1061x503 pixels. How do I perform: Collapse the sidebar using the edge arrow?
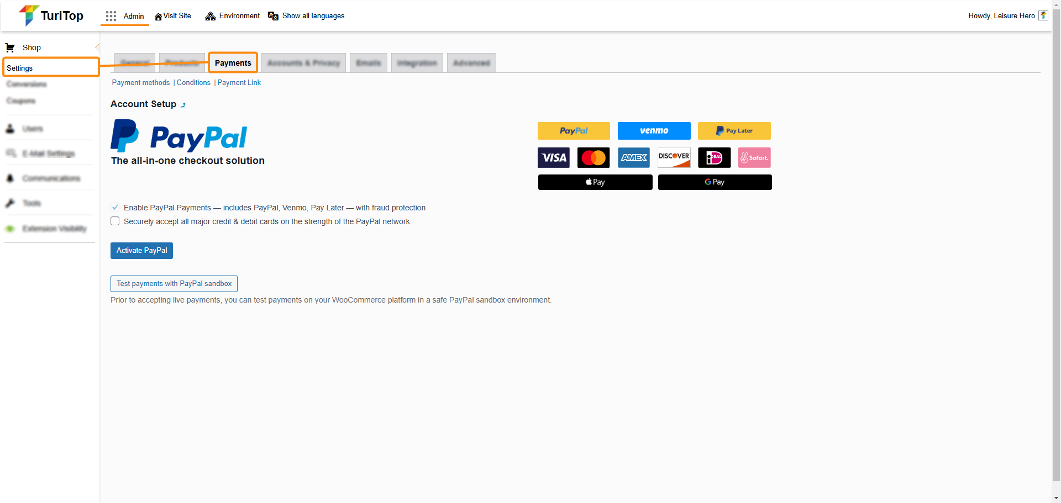click(97, 47)
